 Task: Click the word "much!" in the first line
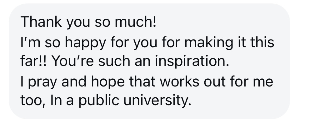(x=136, y=22)
